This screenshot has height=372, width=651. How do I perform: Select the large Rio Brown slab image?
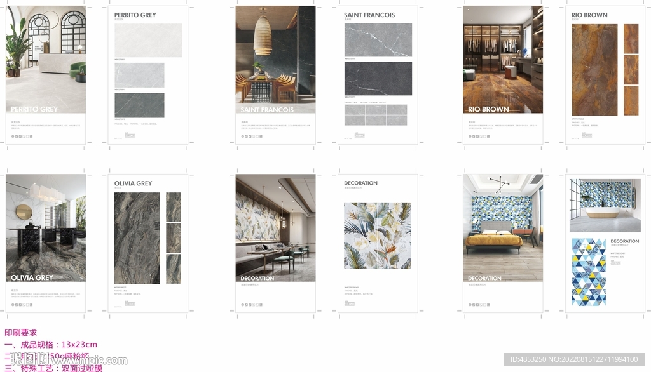point(594,70)
